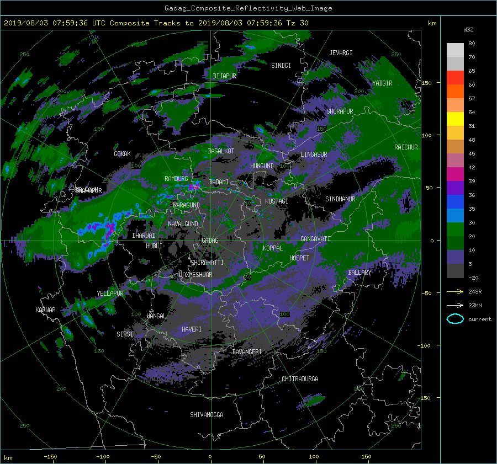Click the SHIRAHATTI city label

tap(207, 263)
